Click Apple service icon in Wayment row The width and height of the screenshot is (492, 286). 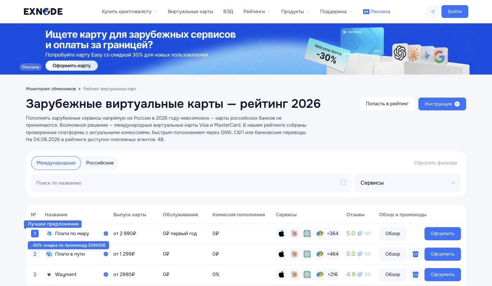tap(282, 274)
